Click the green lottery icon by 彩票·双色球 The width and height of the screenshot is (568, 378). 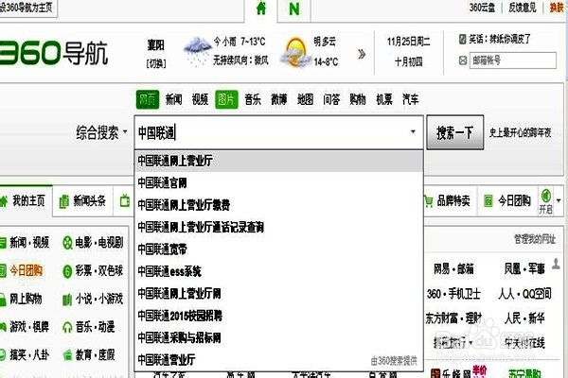click(x=67, y=271)
